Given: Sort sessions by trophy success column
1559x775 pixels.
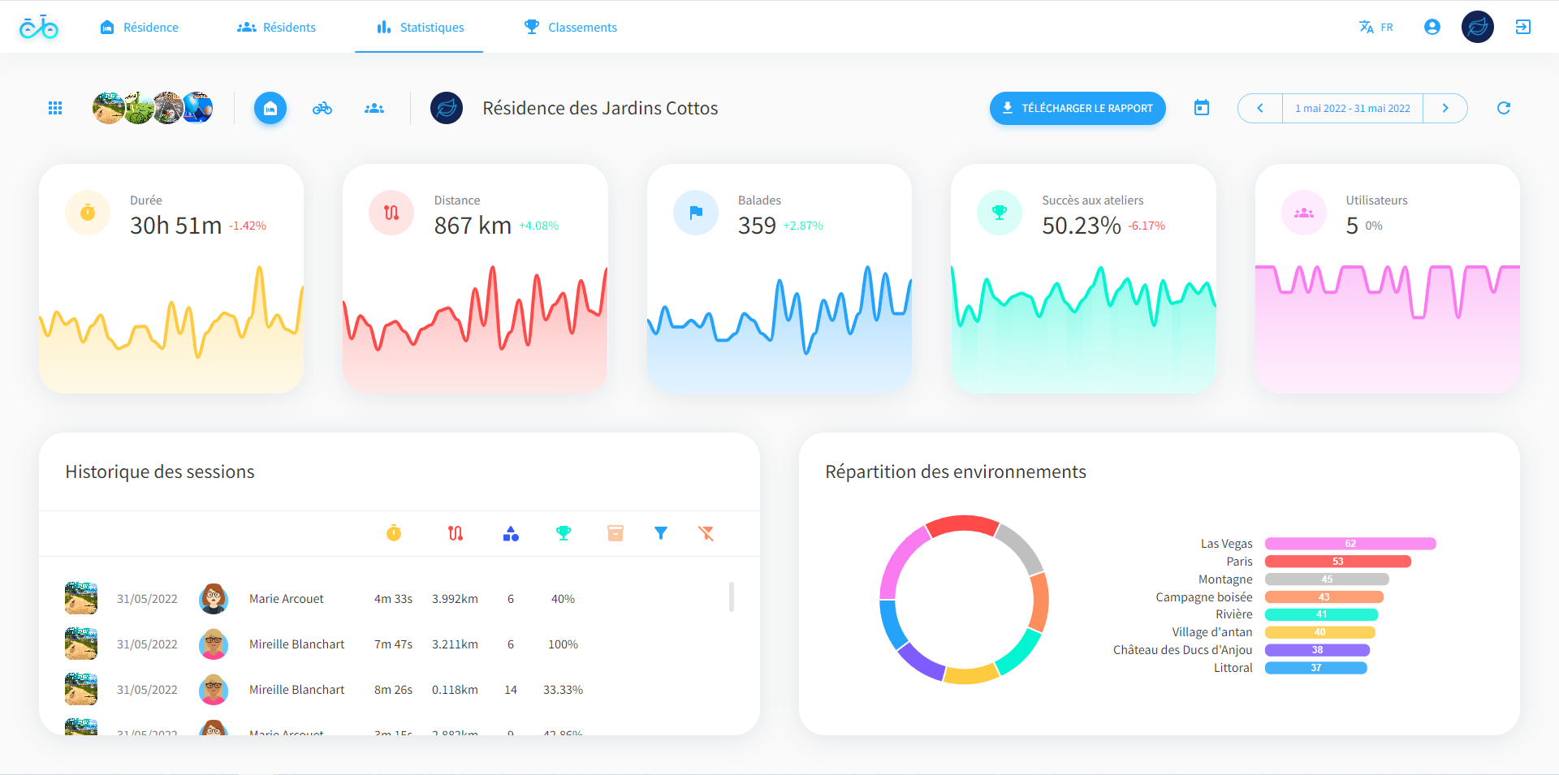Looking at the screenshot, I should 563,533.
